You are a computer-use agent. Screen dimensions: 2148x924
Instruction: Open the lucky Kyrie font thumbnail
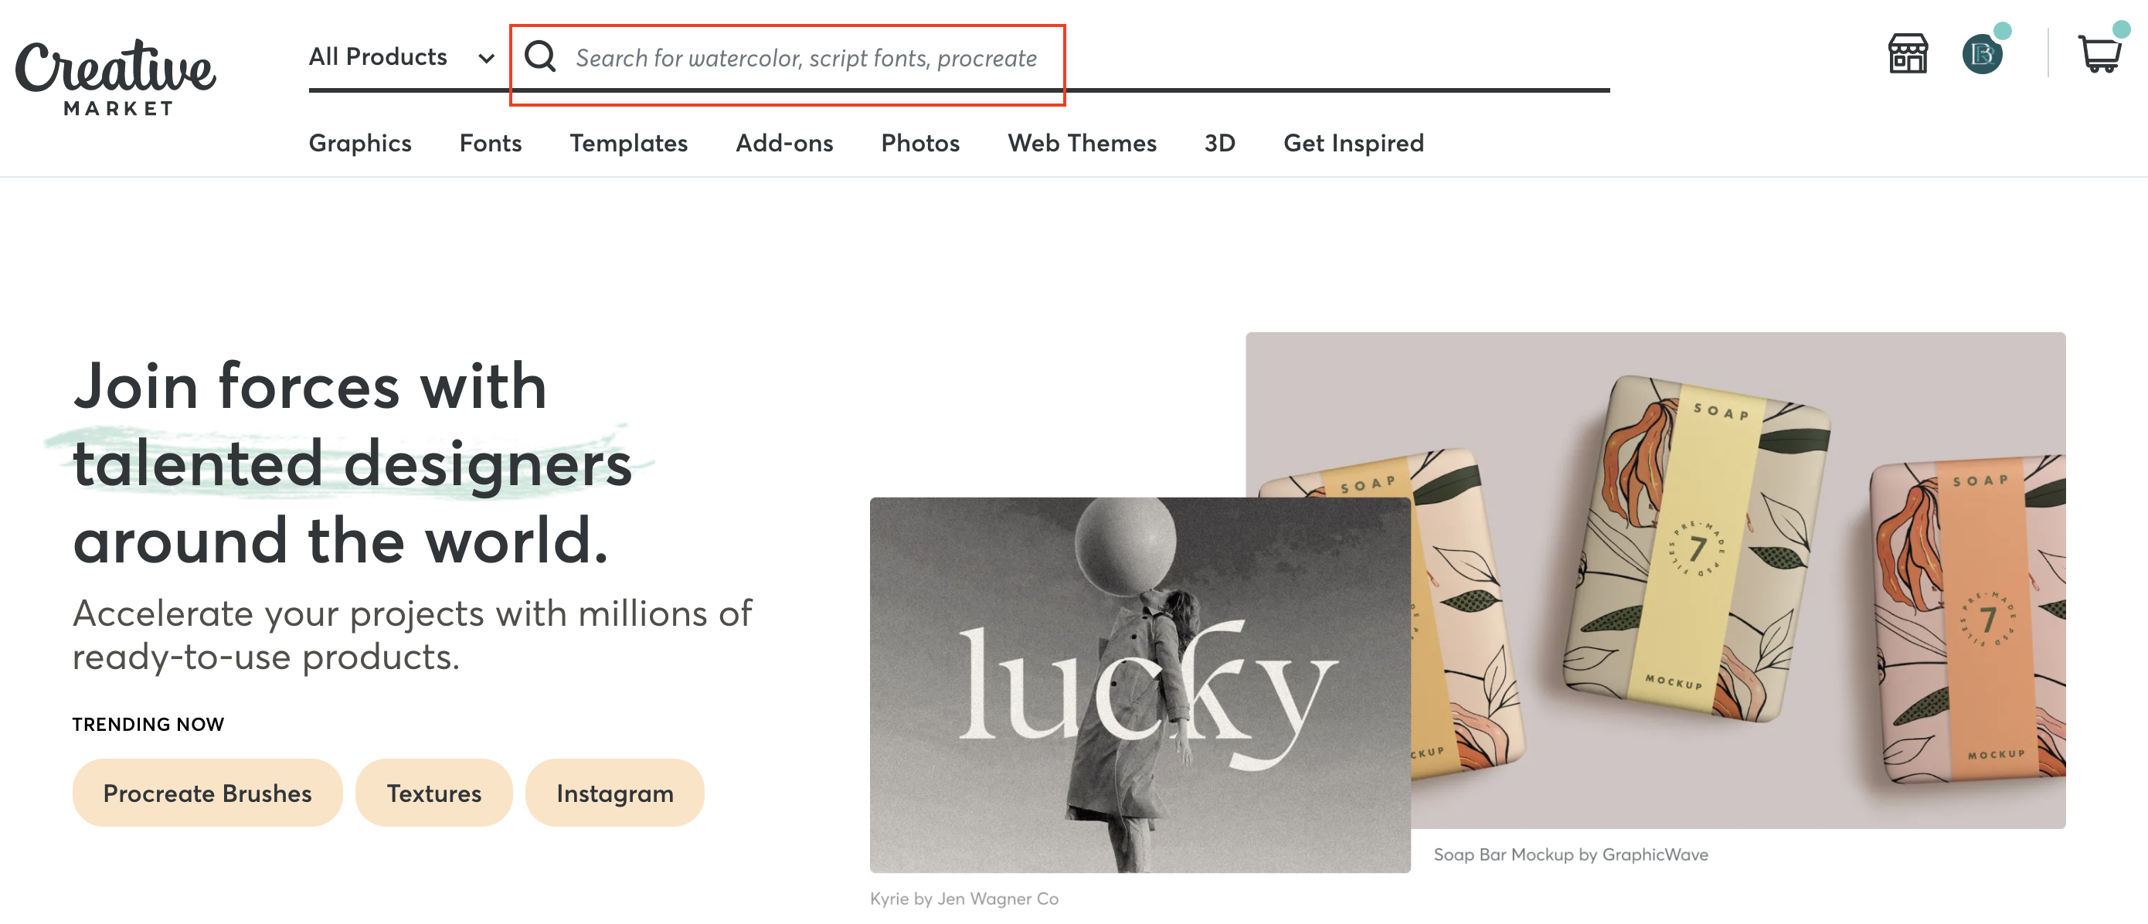click(1139, 685)
